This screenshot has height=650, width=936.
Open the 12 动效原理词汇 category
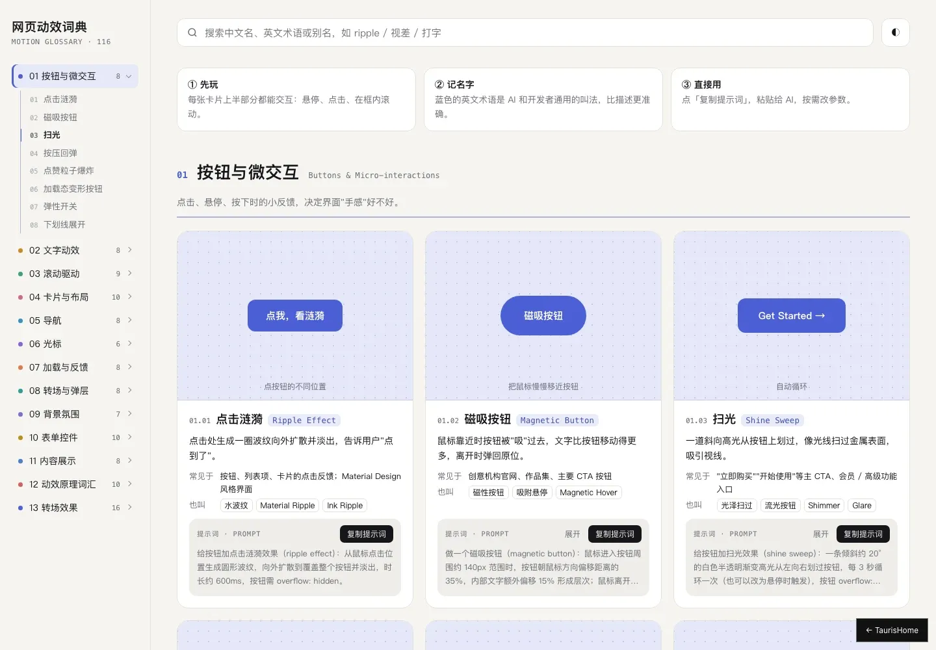pyautogui.click(x=75, y=484)
